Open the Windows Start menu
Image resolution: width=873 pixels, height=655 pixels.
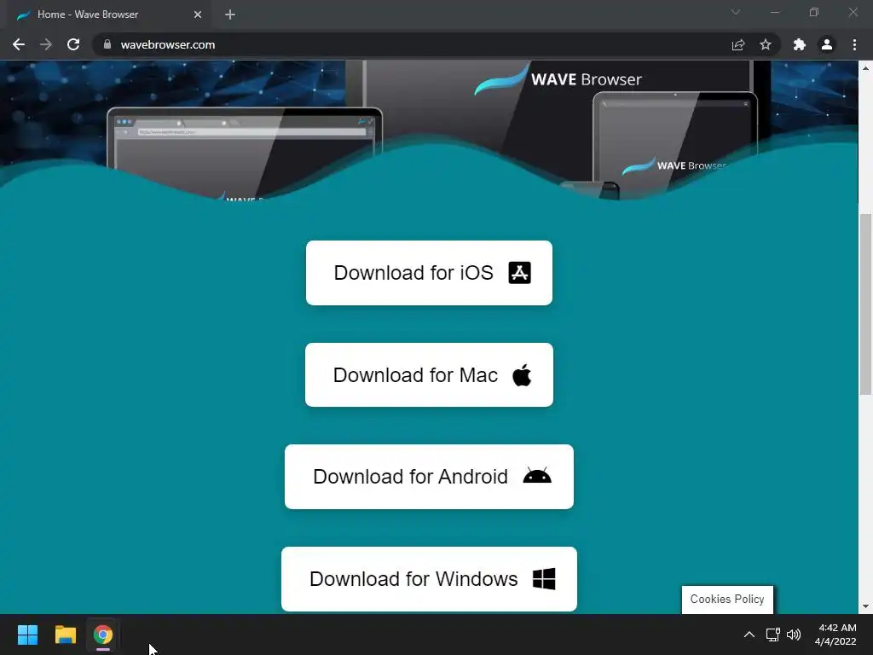(x=27, y=635)
